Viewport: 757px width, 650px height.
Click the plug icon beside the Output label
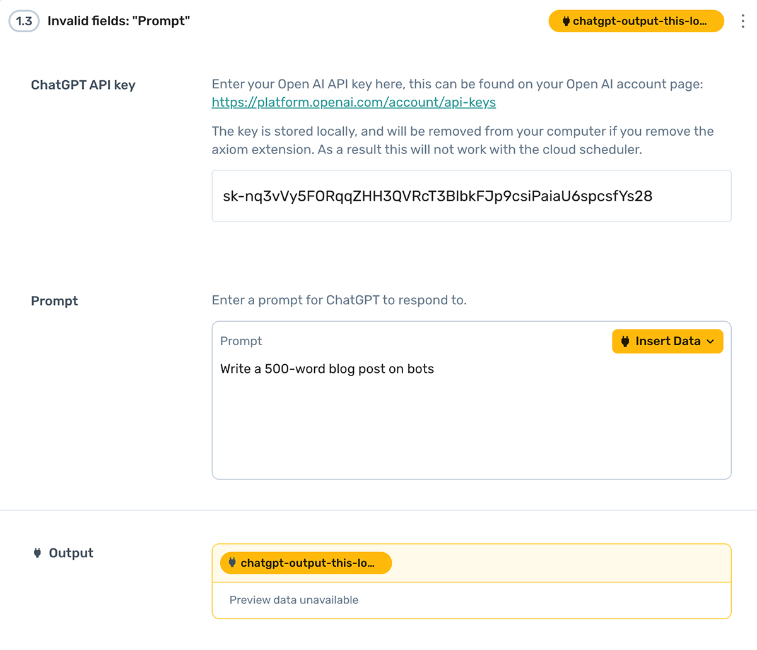37,553
